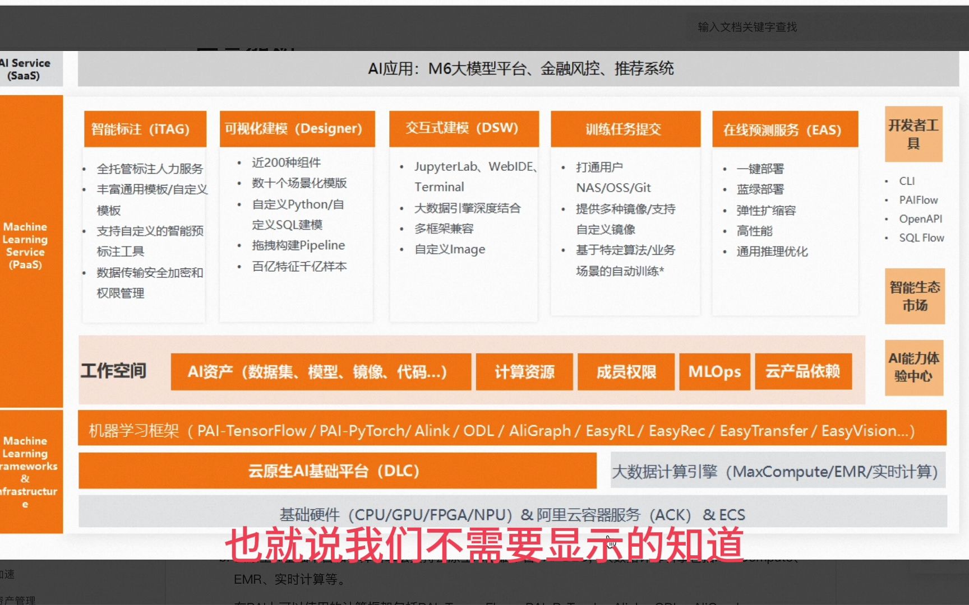
Task: Click the OpenAPI item
Action: (x=920, y=219)
